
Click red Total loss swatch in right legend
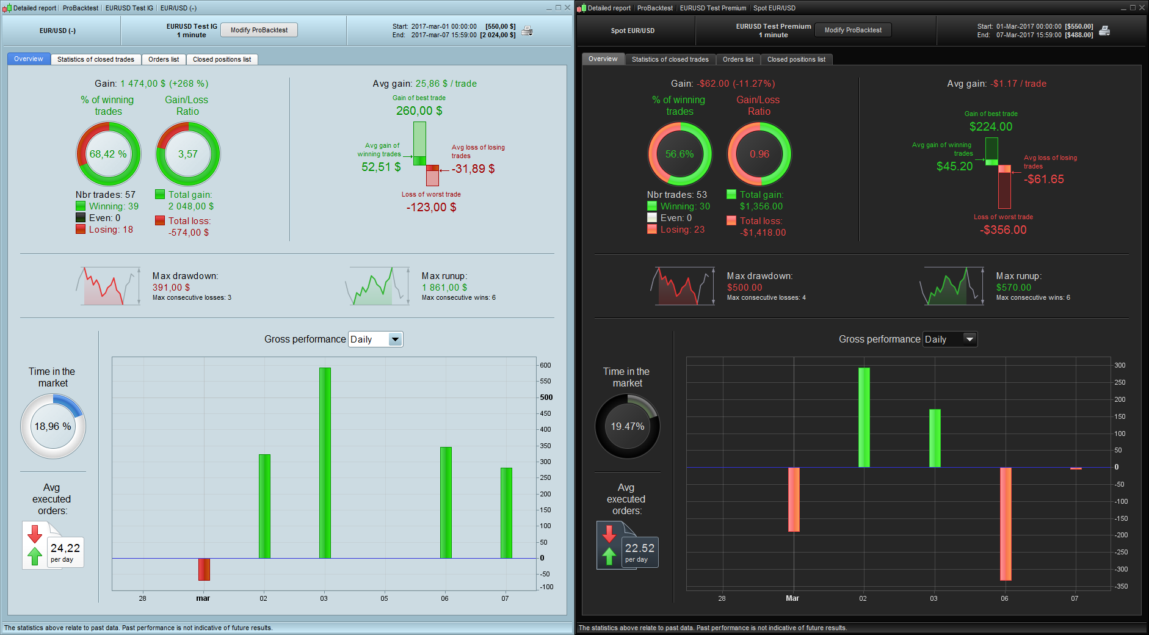tap(731, 220)
